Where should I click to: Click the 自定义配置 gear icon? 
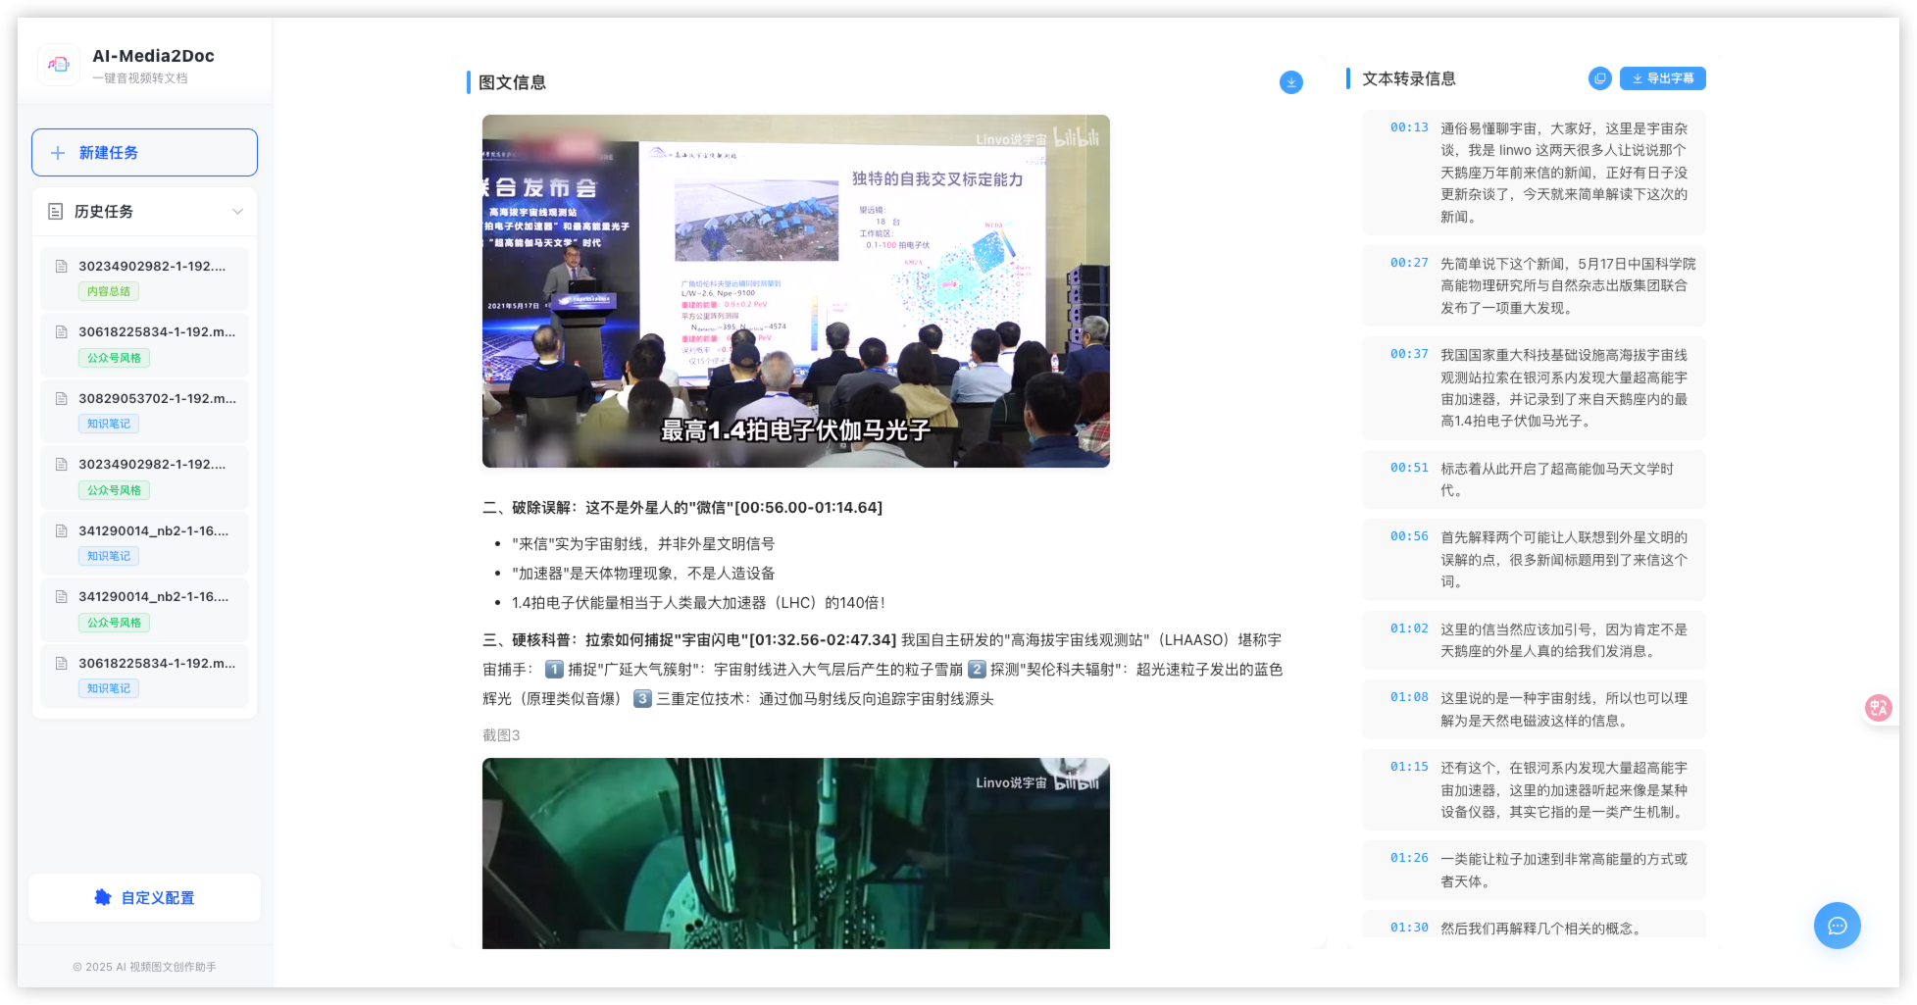103,897
